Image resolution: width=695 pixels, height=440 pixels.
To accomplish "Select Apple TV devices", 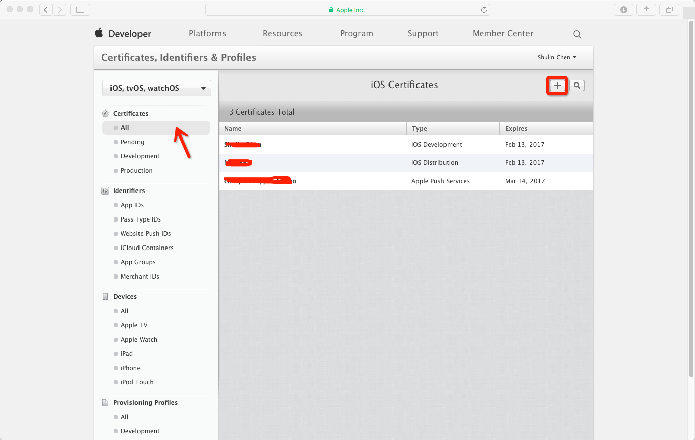I will (x=134, y=325).
